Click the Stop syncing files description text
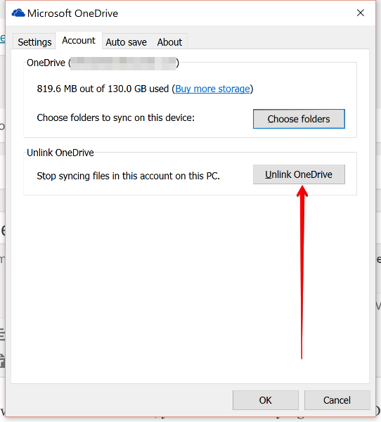381x422 pixels. coord(129,176)
